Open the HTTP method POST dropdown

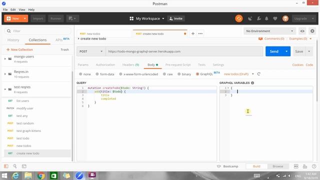[91, 51]
